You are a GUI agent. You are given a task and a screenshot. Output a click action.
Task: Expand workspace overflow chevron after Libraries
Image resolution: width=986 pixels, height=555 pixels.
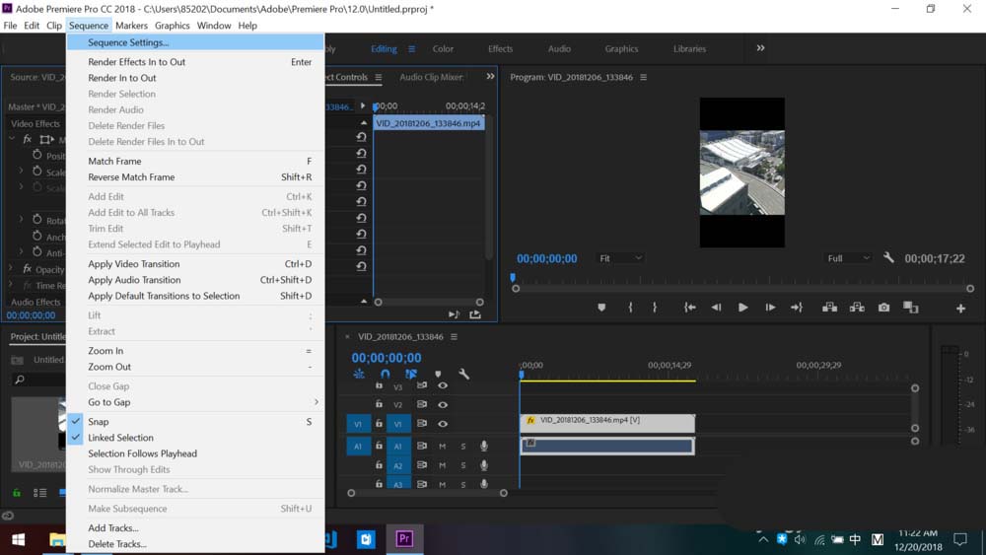click(x=760, y=48)
